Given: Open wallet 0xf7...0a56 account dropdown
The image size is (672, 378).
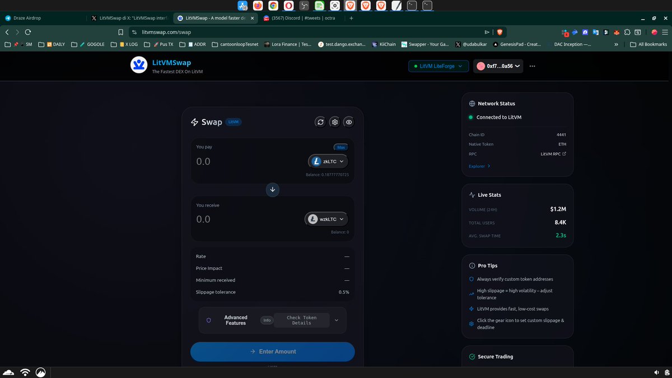Looking at the screenshot, I should pyautogui.click(x=498, y=66).
